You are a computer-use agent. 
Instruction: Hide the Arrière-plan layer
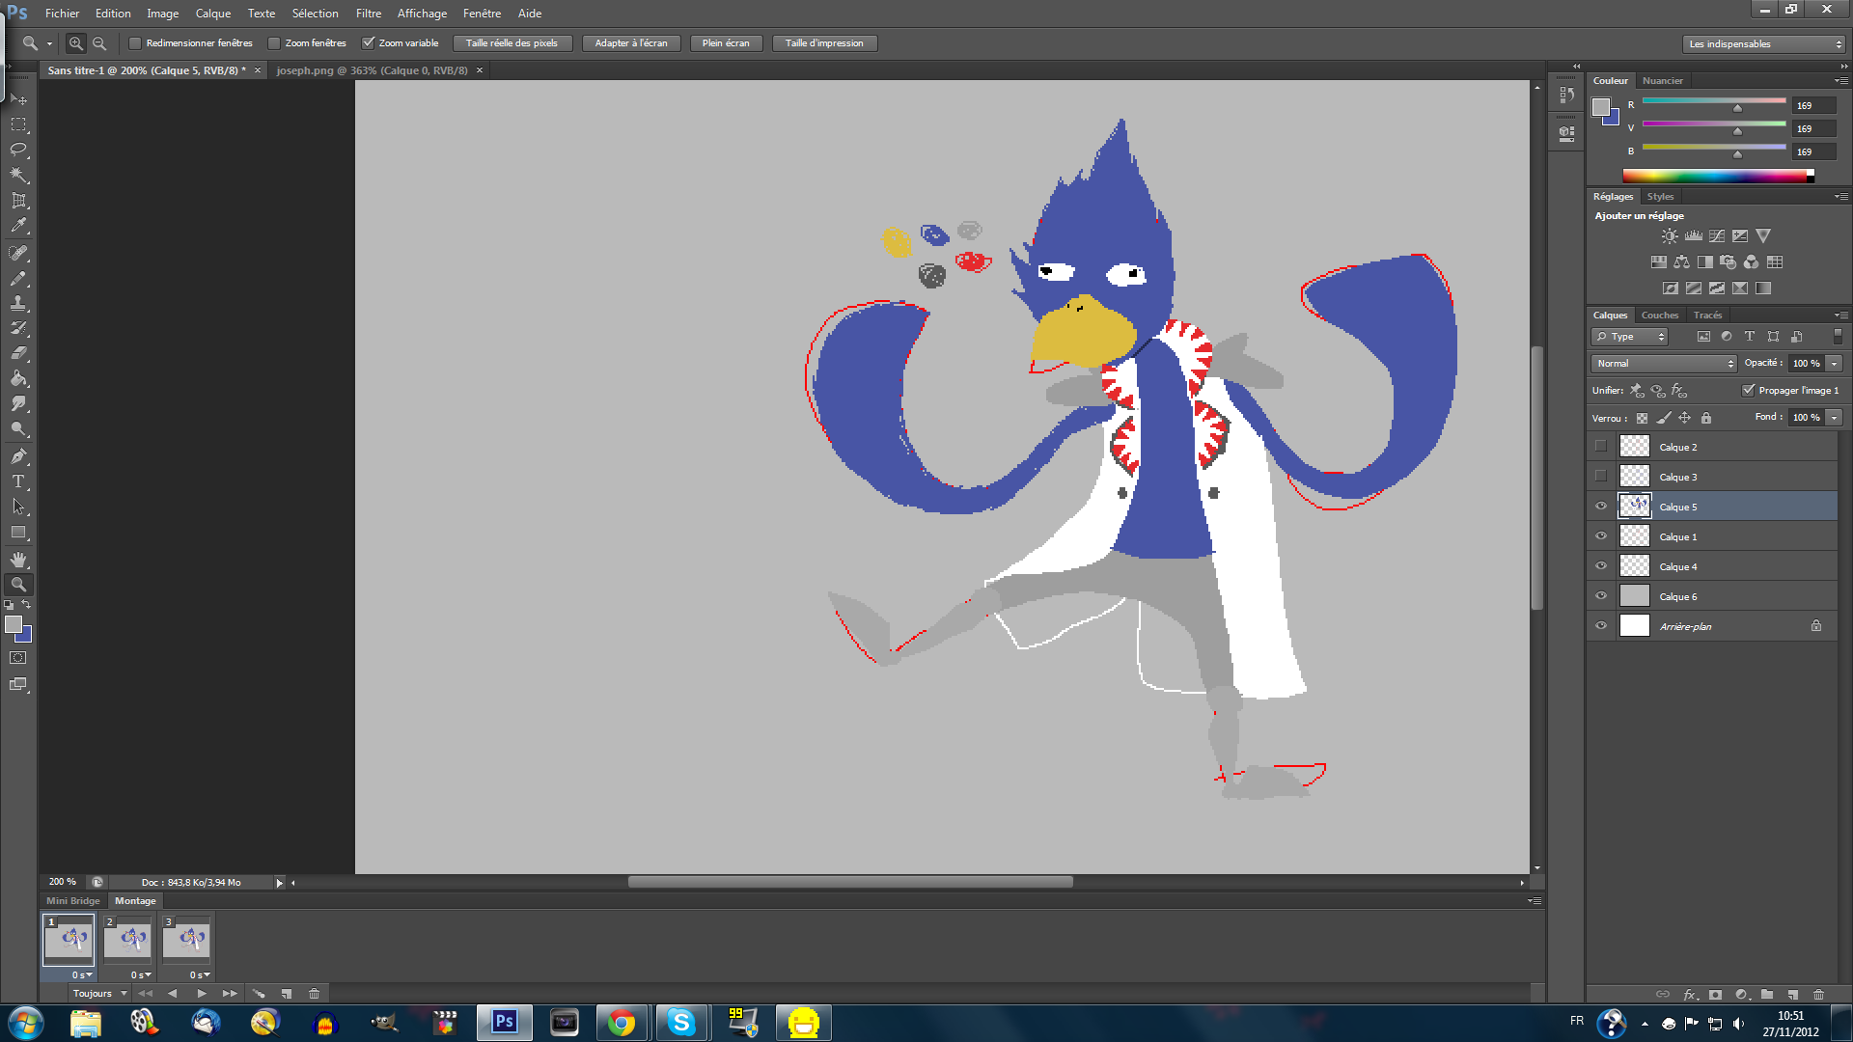point(1601,626)
